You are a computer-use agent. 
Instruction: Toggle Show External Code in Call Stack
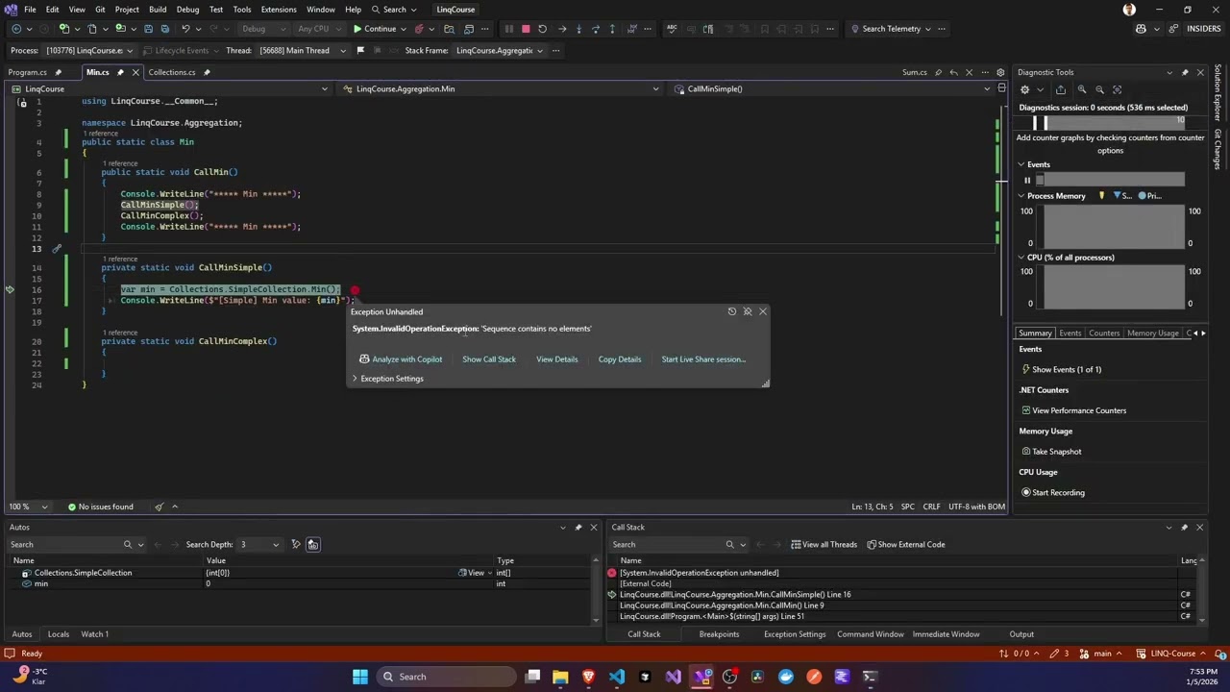pos(905,544)
